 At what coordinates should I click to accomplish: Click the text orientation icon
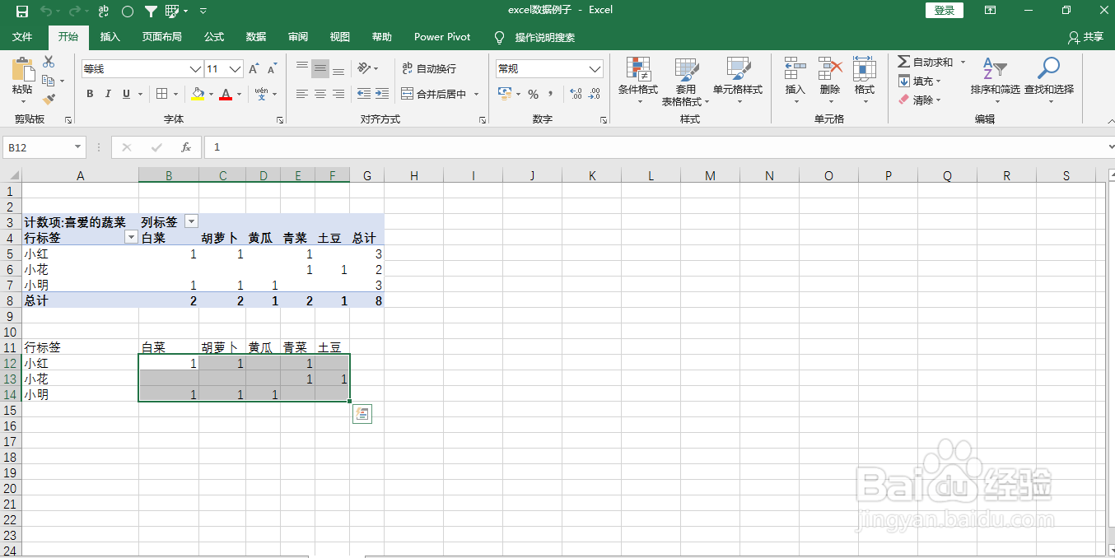click(x=365, y=68)
